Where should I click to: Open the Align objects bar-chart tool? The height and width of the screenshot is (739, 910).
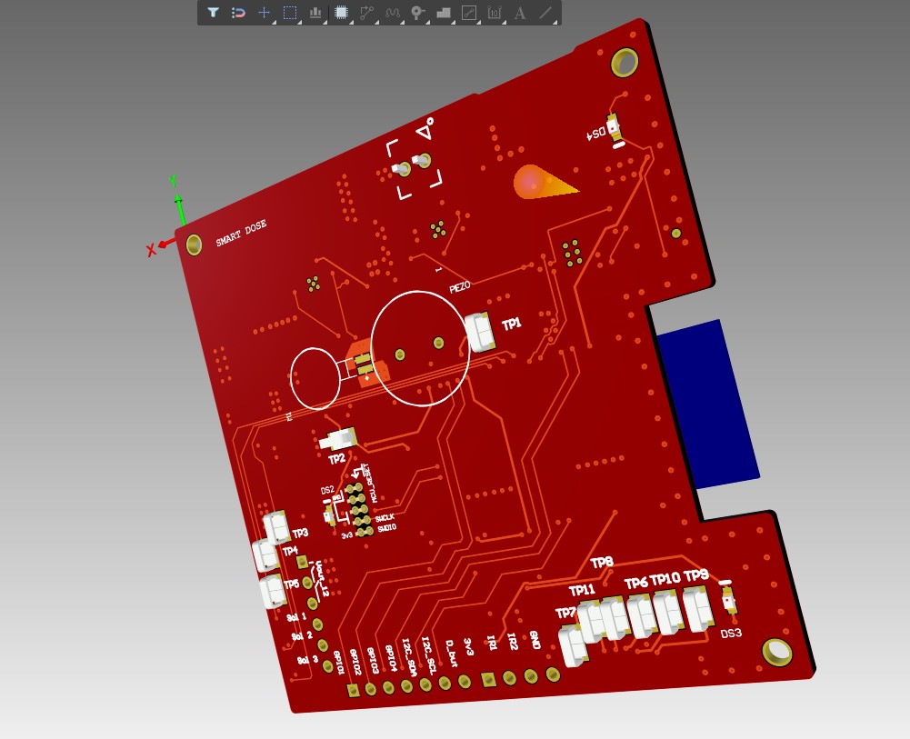click(315, 12)
